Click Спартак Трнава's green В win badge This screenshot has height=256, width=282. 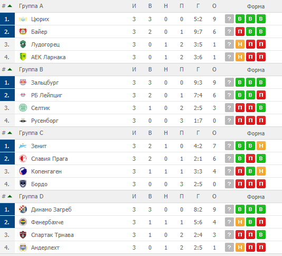261,234
